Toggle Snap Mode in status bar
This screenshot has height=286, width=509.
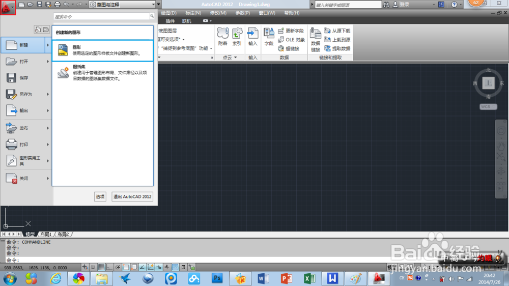click(93, 267)
